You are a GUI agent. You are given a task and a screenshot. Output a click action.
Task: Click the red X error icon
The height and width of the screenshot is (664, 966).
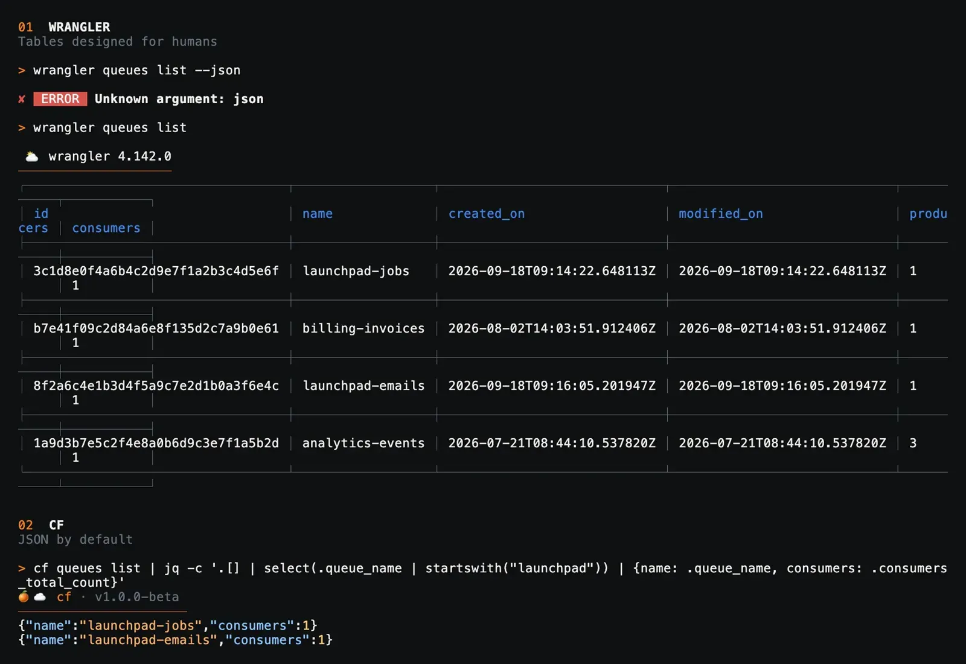tap(22, 99)
